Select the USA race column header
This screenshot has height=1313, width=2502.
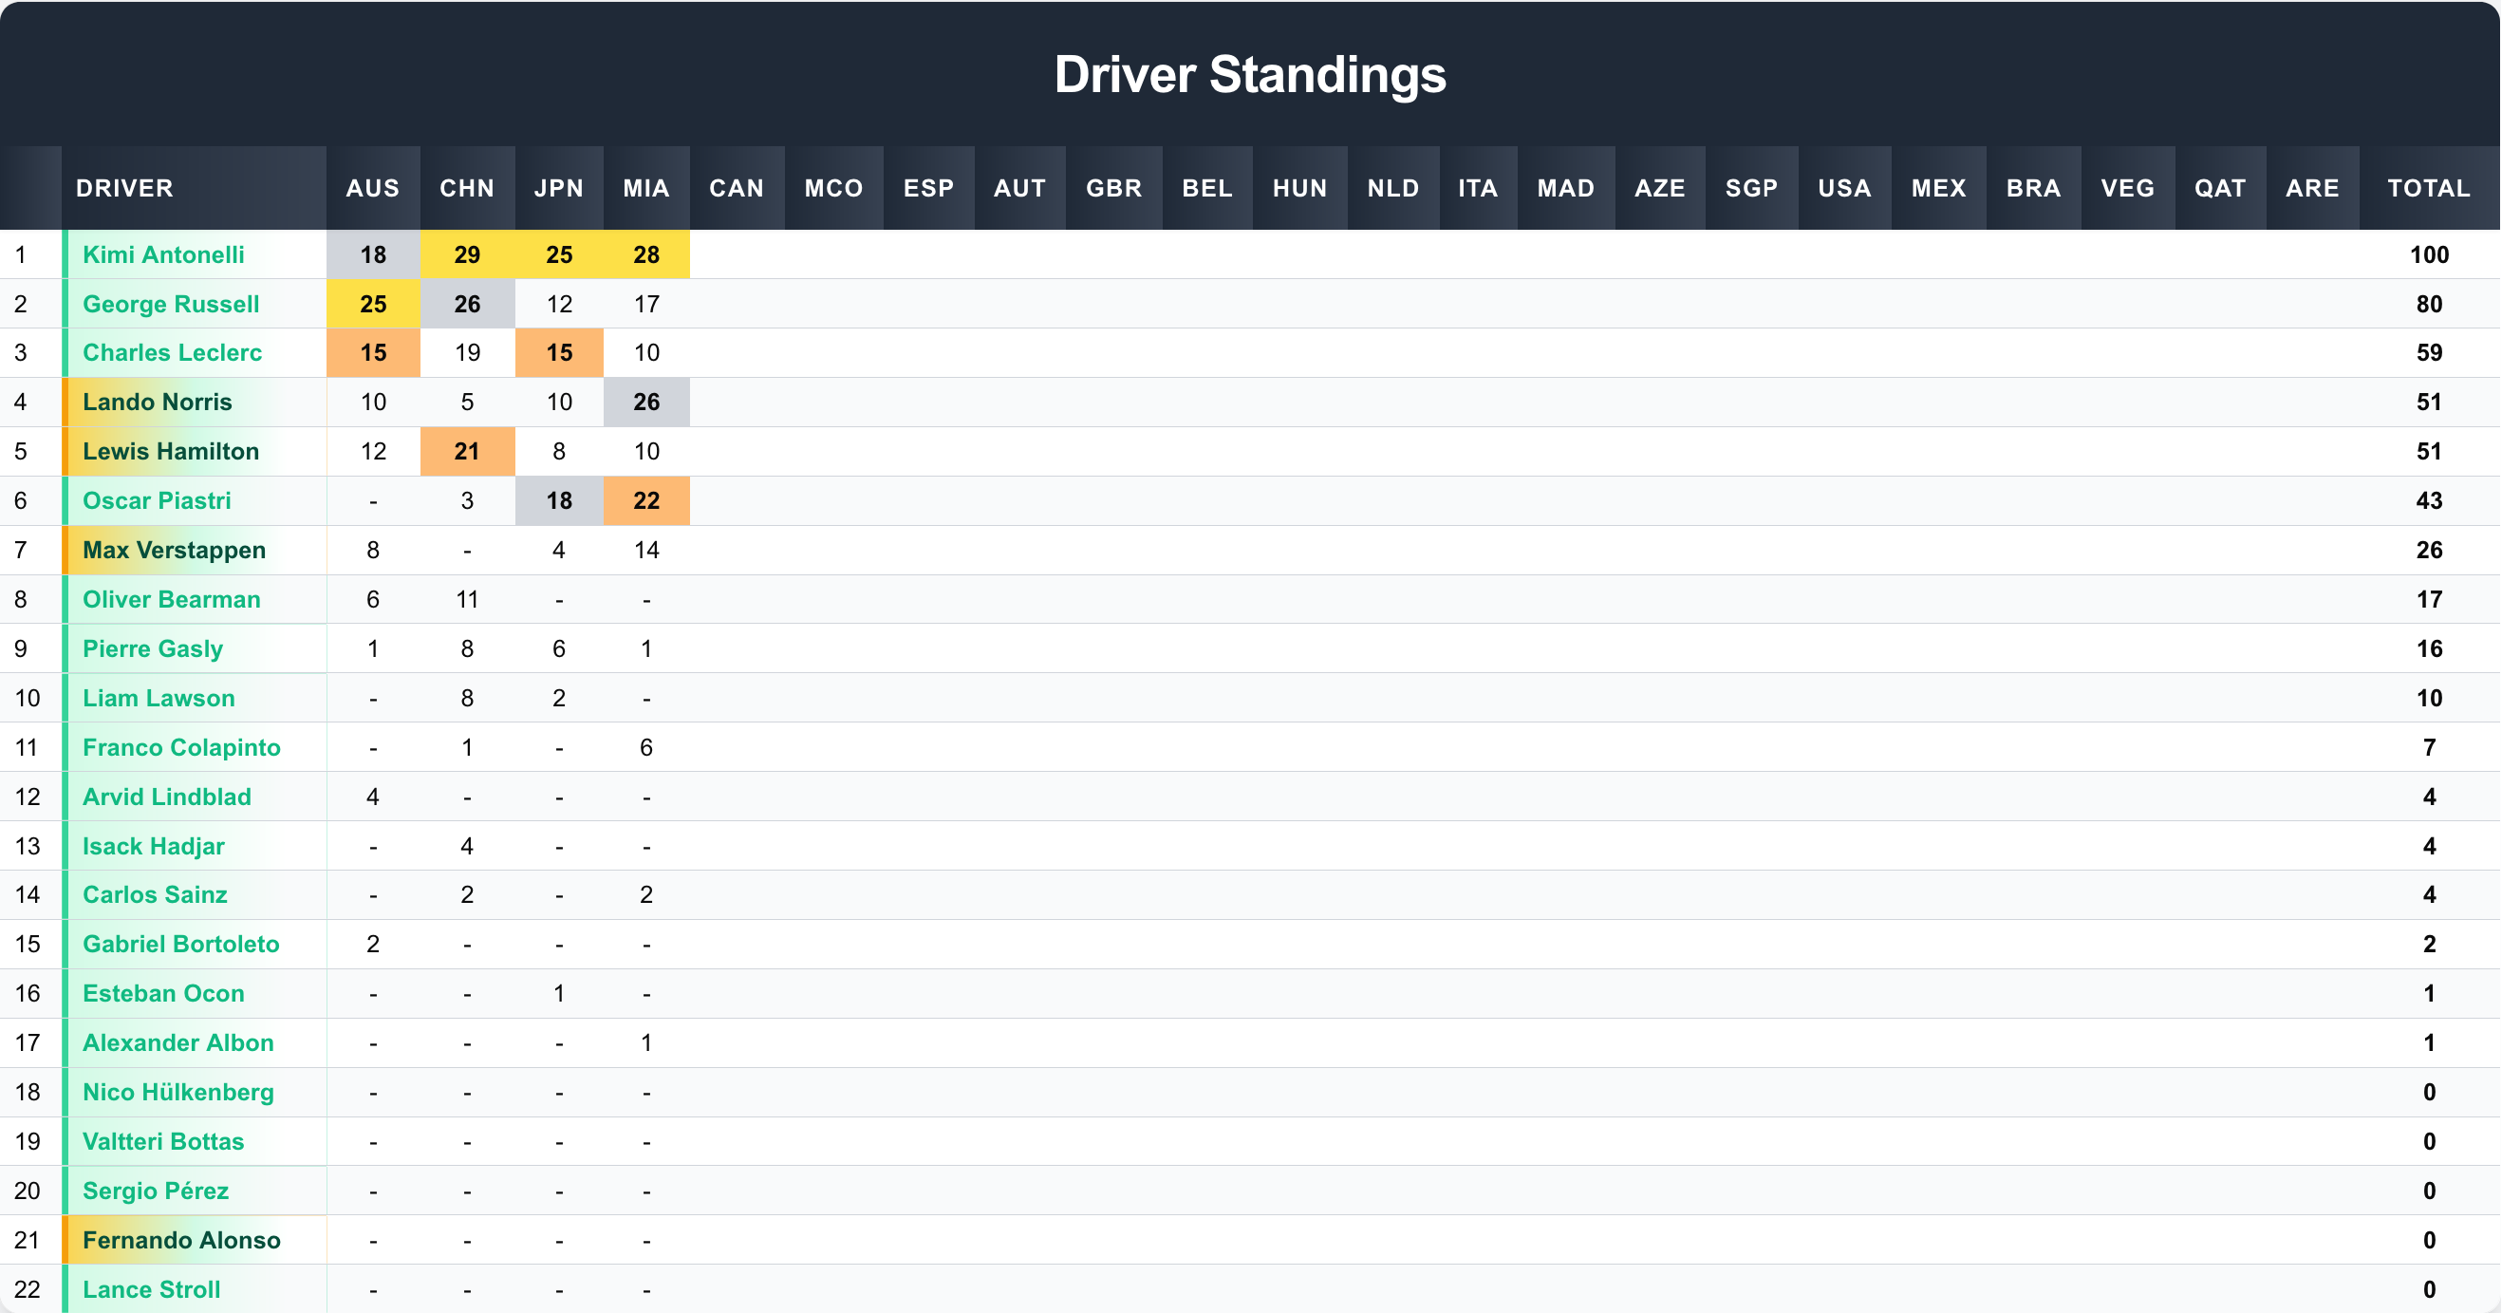[x=1845, y=188]
